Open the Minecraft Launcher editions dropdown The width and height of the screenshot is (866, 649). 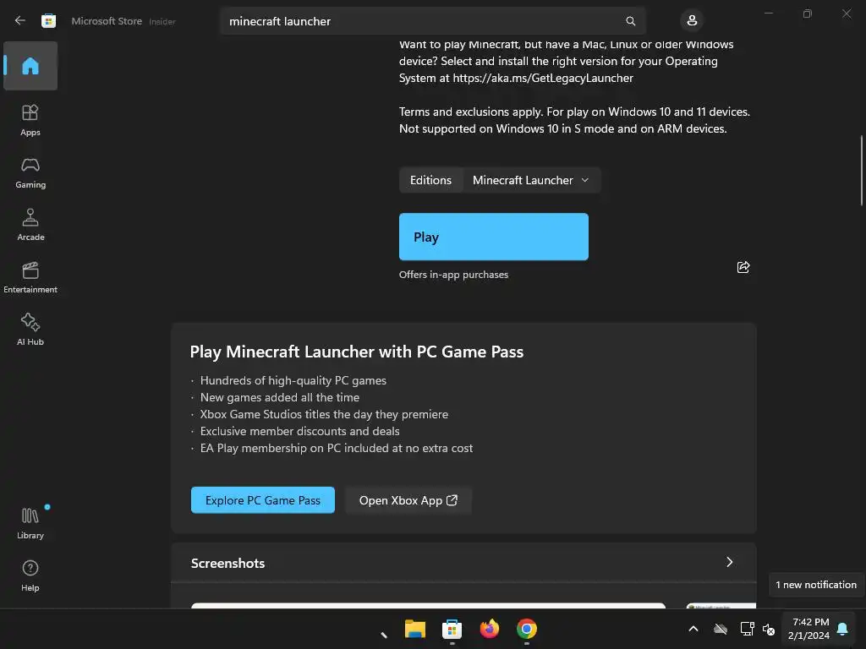[x=531, y=181]
